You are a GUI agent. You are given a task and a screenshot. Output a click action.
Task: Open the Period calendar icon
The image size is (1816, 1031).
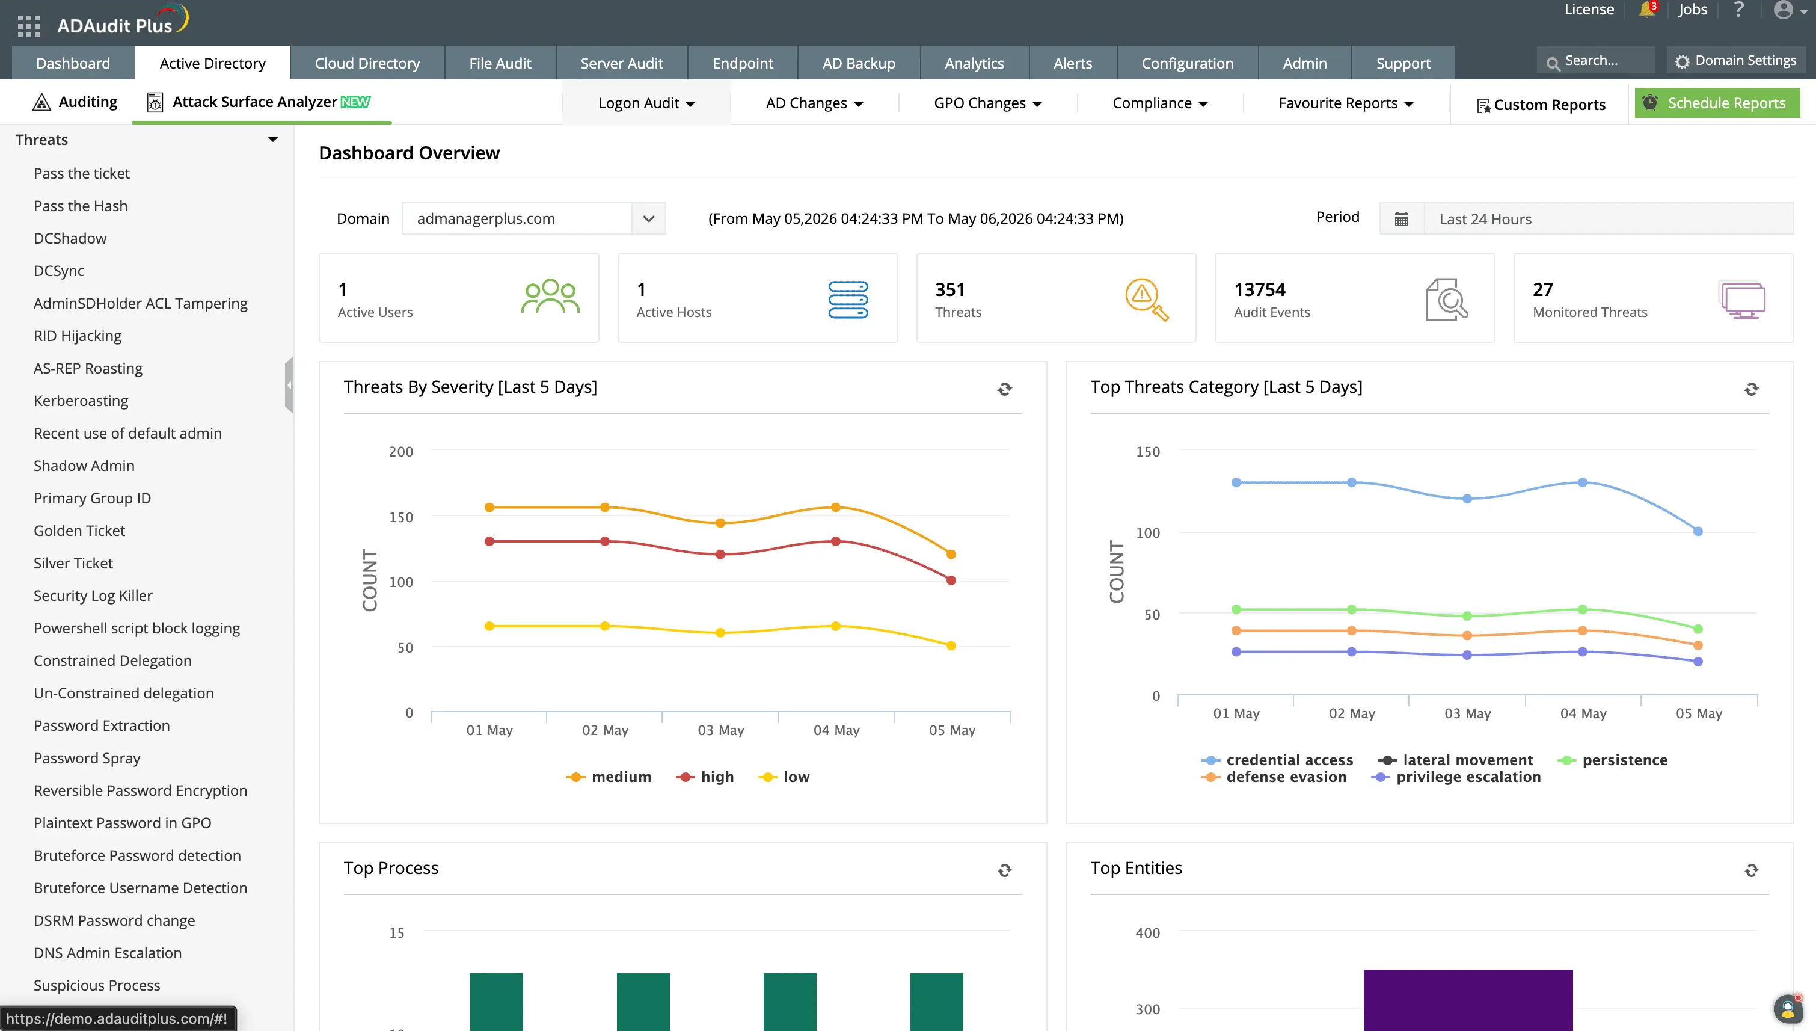1401,219
